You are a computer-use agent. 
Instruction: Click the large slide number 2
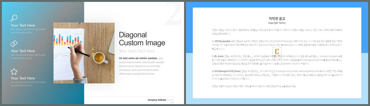coord(173,14)
